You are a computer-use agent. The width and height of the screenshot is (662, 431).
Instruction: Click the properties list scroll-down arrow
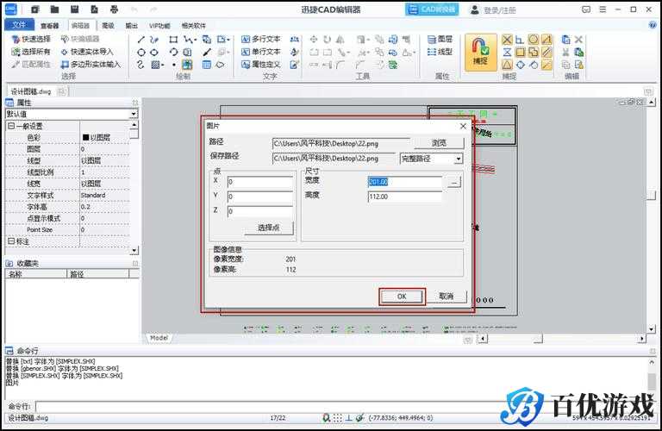click(x=134, y=250)
